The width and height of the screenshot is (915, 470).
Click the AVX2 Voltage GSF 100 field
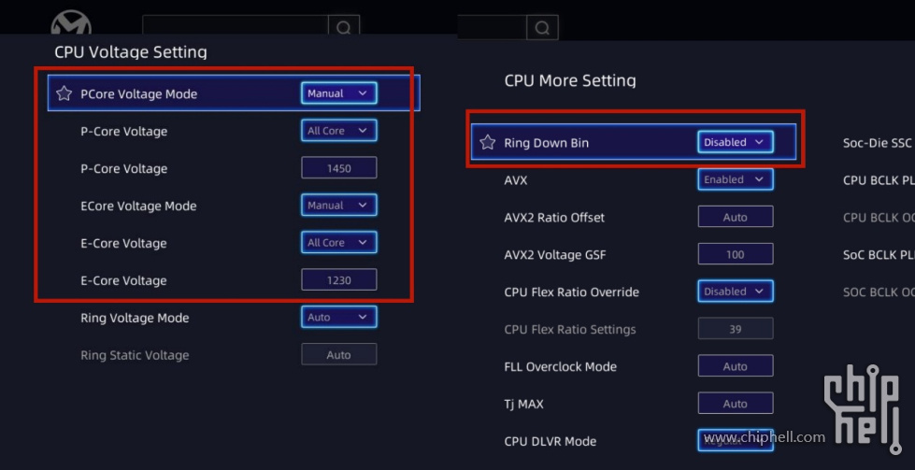pos(736,254)
